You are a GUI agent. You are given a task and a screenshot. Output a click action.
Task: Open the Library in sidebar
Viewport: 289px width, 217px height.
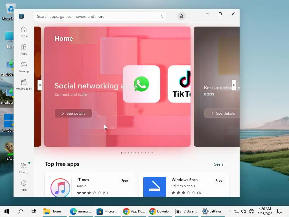point(24,168)
